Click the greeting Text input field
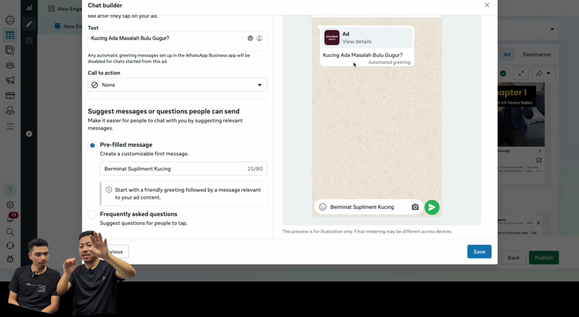This screenshot has height=317, width=579. [177, 41]
